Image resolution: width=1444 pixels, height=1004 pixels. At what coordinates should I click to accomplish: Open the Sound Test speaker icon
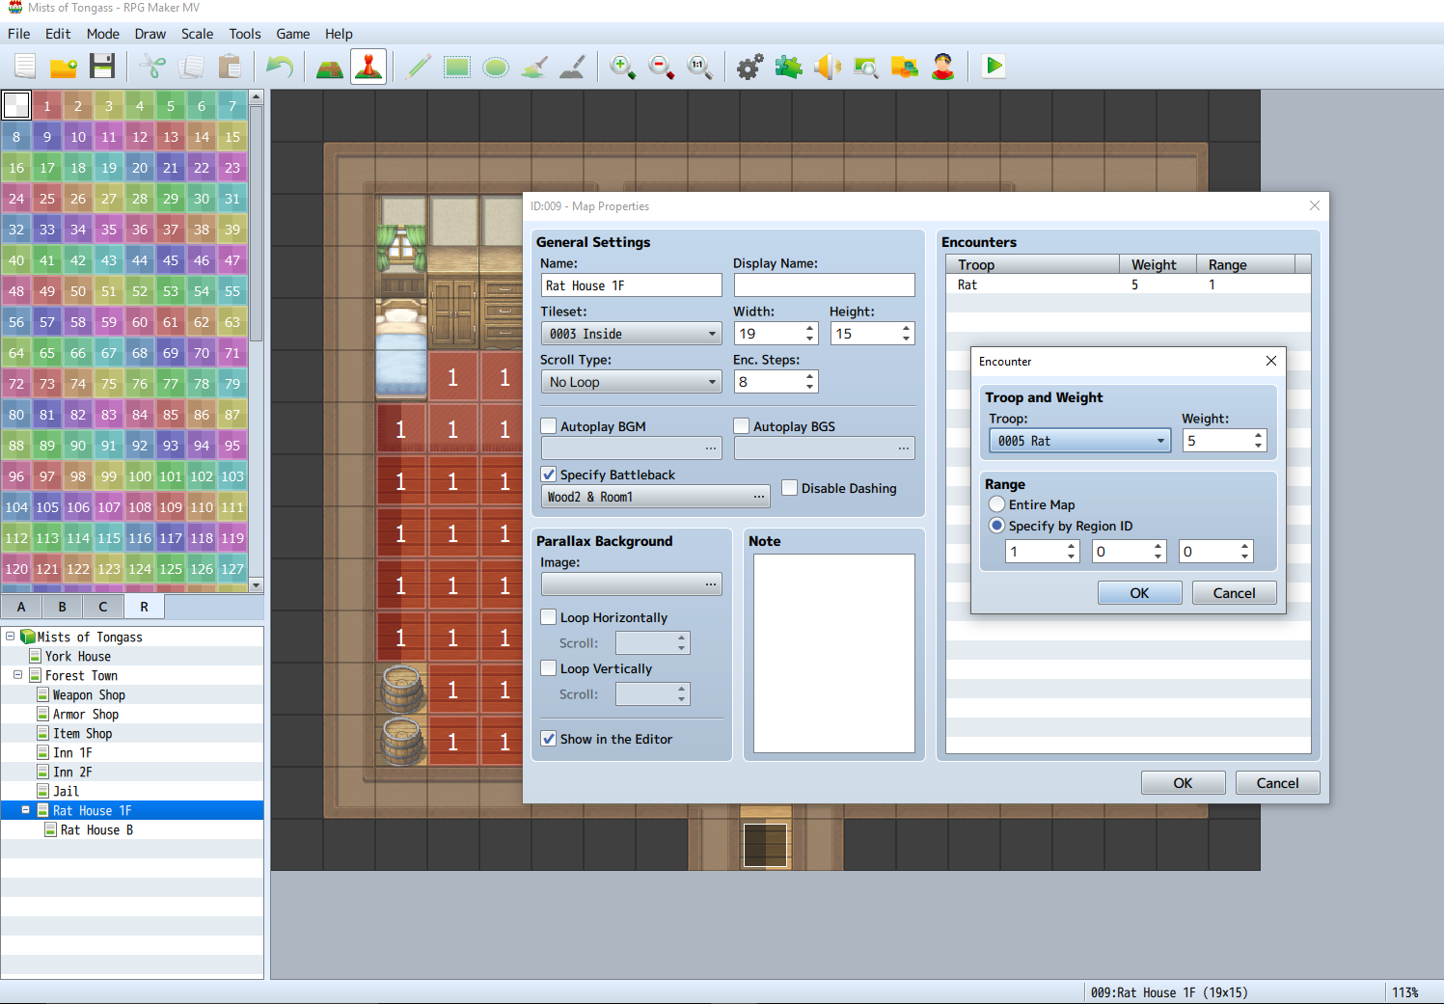(827, 67)
